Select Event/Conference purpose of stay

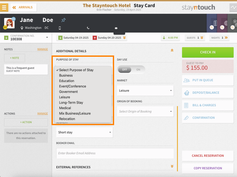click(x=83, y=86)
